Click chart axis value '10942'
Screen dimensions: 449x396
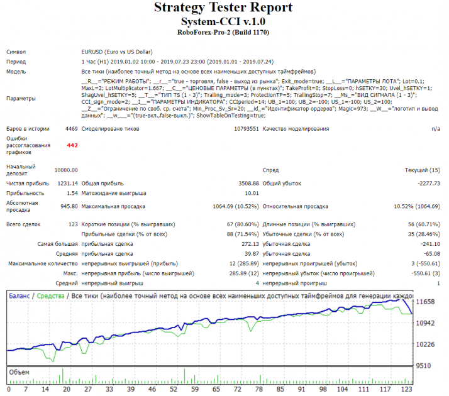pyautogui.click(x=425, y=323)
